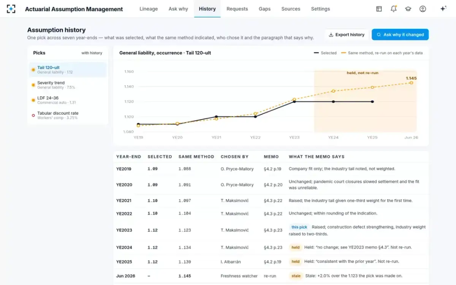The height and width of the screenshot is (285, 456).
Task: Open memo §4.2 p.19 for YE2025
Action: [273, 262]
